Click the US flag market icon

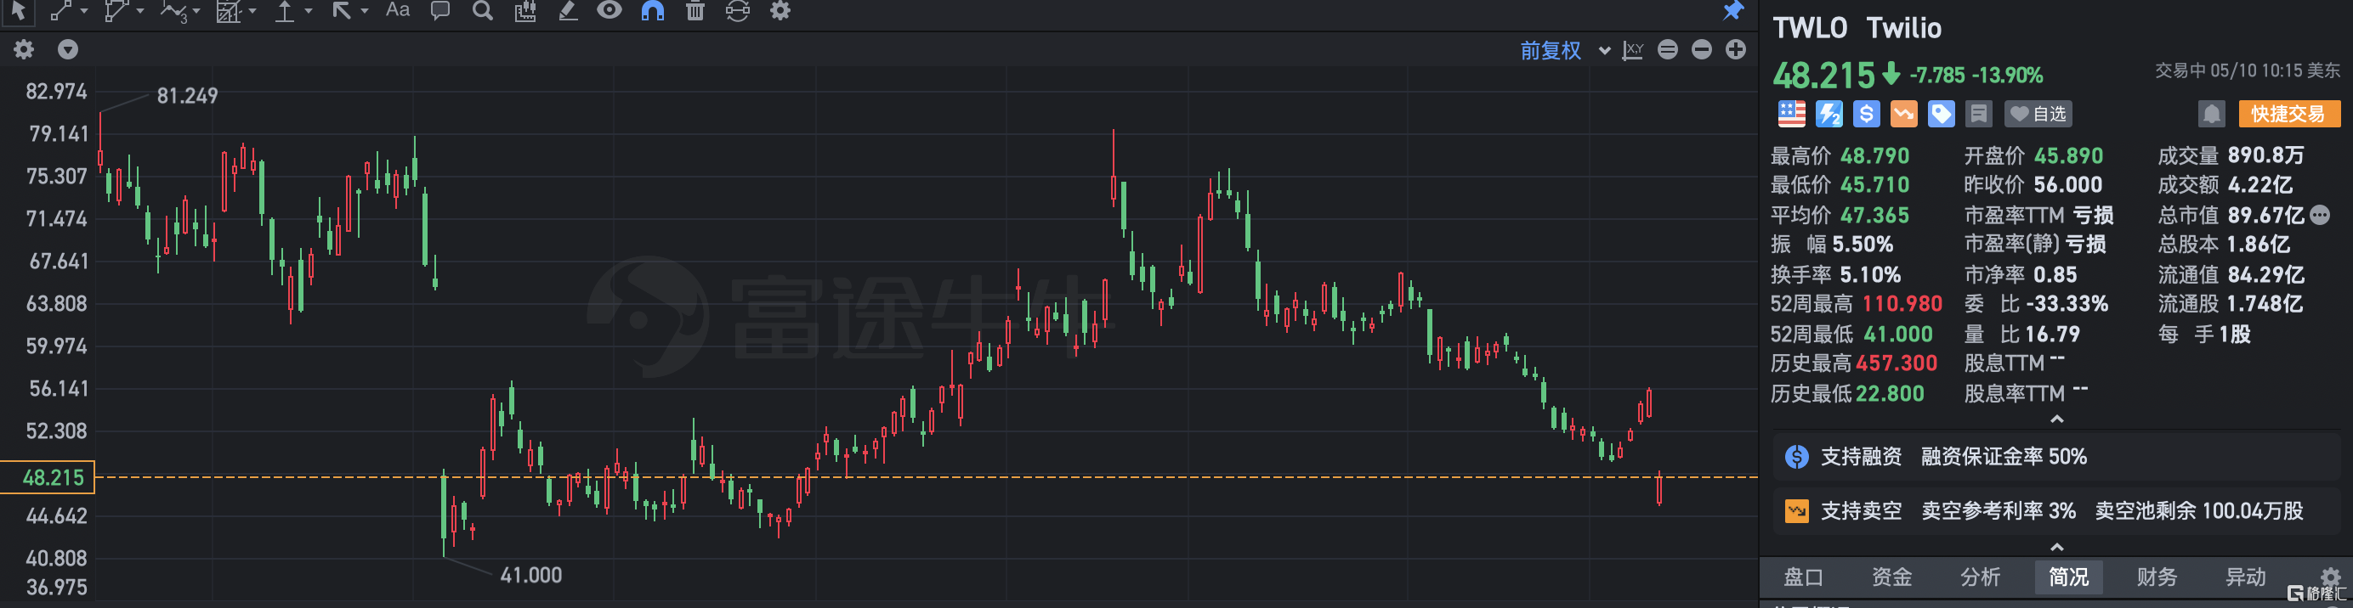coord(1791,114)
